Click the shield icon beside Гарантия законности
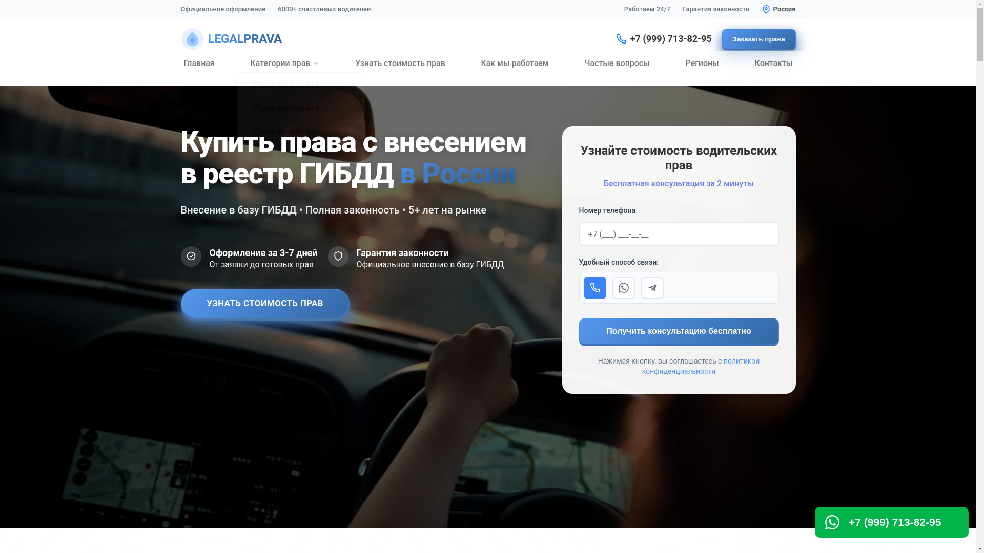 click(338, 257)
